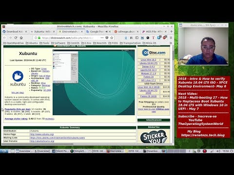Click the StickerYou advertisement image

[154, 137]
